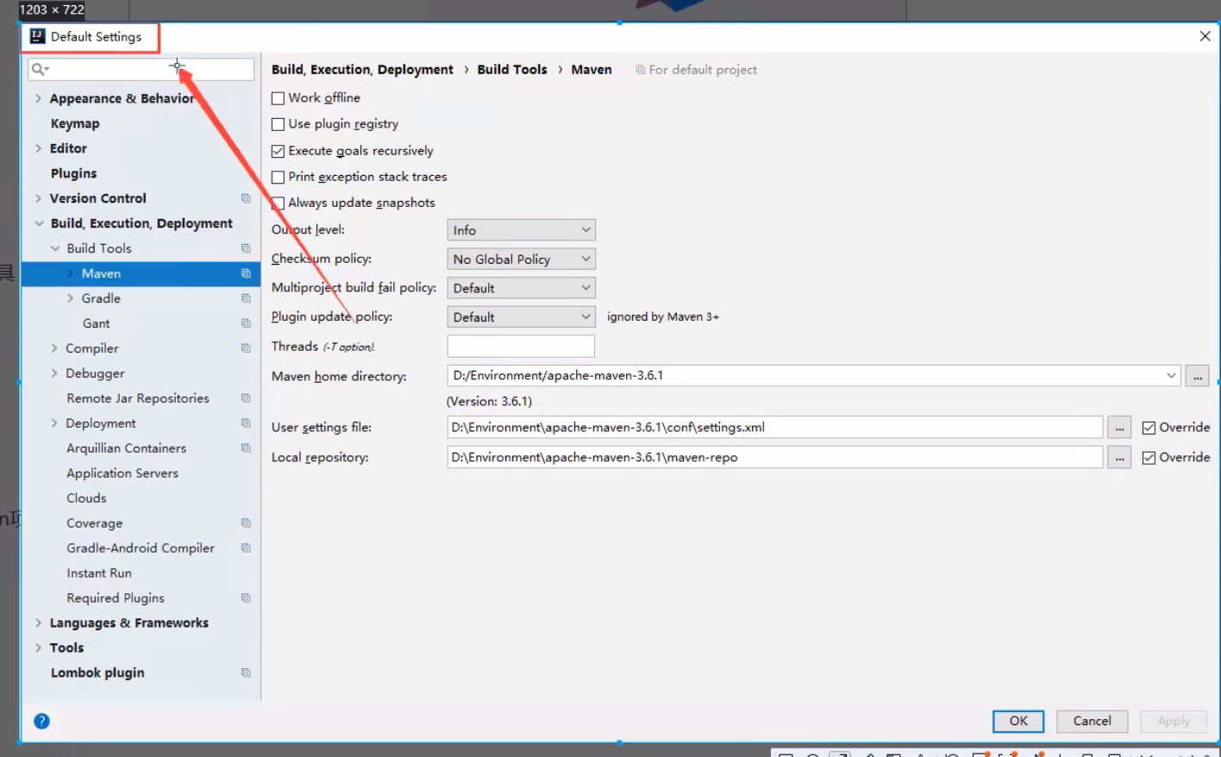The width and height of the screenshot is (1221, 757).
Task: Select Keymap in the settings tree
Action: [x=75, y=123]
